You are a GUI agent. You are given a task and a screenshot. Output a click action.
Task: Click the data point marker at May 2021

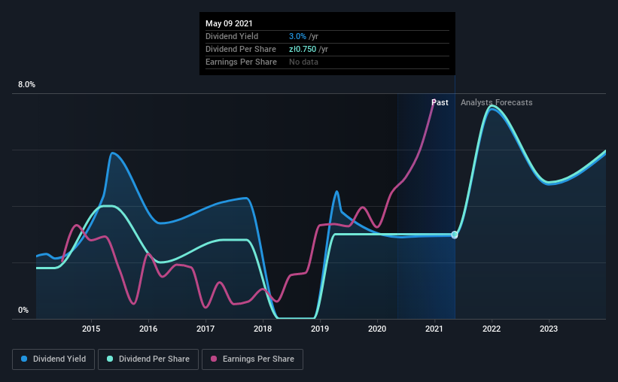[455, 235]
